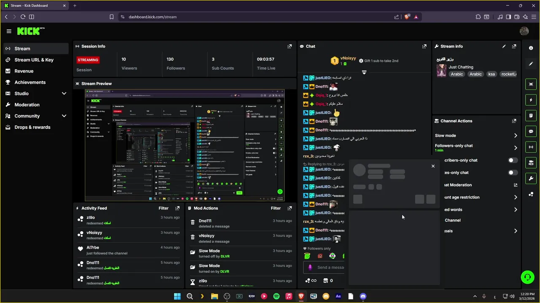Expand the Studio sidebar section
Screen dimensions: 540x303
coord(64,93)
